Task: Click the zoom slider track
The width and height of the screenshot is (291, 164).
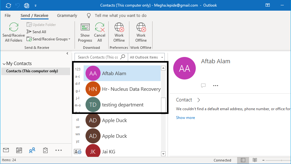Action: coord(278,160)
